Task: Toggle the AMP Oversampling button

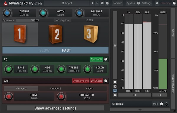Action: [x=81, y=81]
